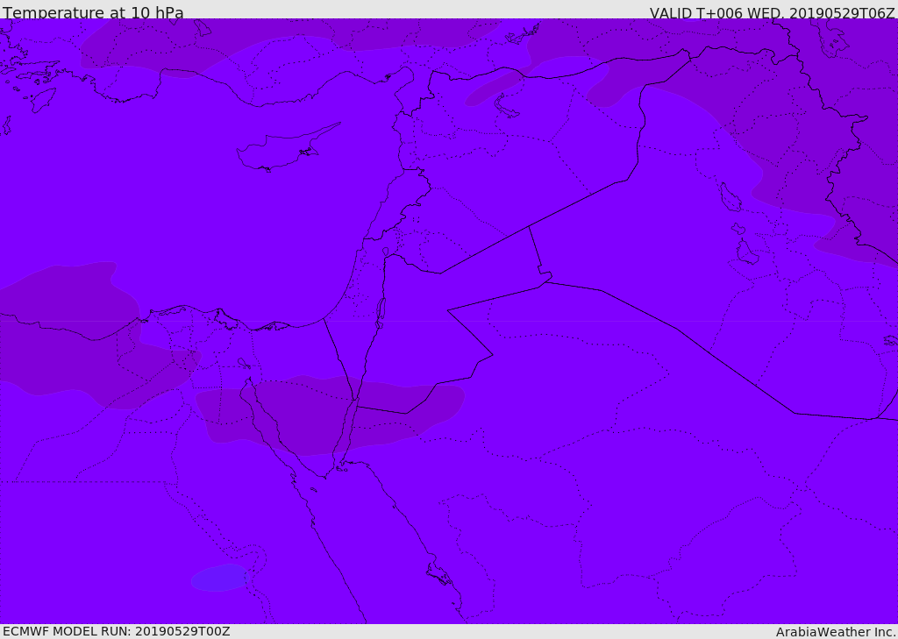Click the 'Temperature at 10 hPa' title
898x639 pixels.
tap(93, 13)
